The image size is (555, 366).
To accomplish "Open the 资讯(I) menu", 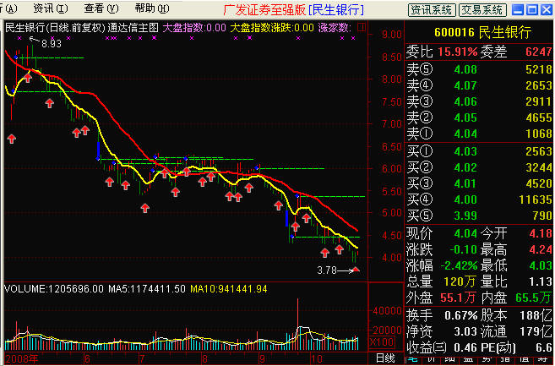I will [50, 8].
